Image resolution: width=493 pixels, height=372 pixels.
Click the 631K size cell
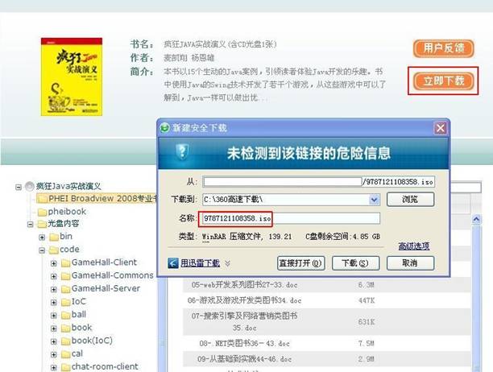pos(367,322)
